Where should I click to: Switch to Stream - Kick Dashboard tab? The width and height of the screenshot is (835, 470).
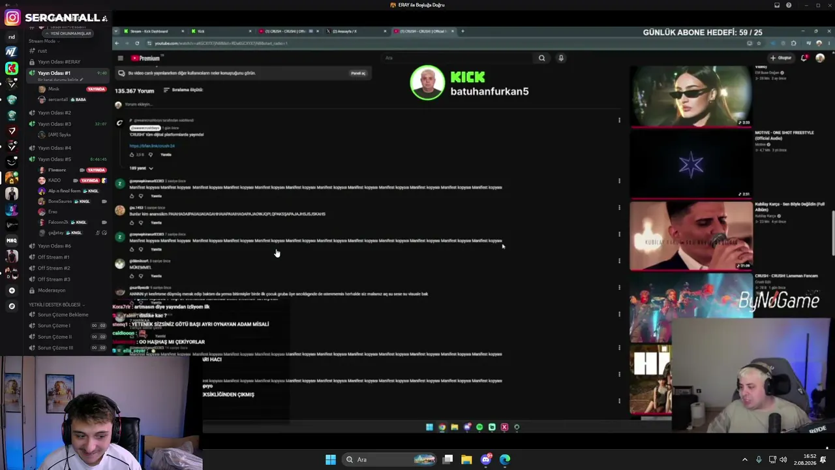point(154,31)
